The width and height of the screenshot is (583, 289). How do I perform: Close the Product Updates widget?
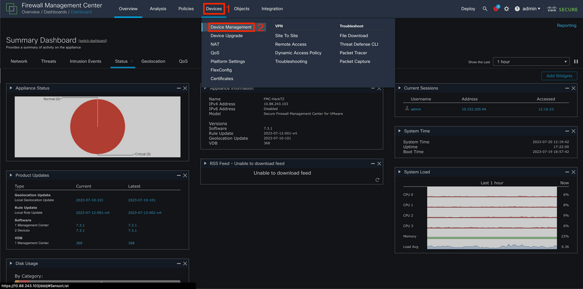click(185, 175)
